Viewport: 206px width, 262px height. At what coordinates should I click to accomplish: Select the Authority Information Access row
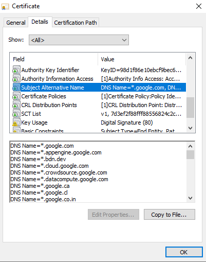click(99, 79)
